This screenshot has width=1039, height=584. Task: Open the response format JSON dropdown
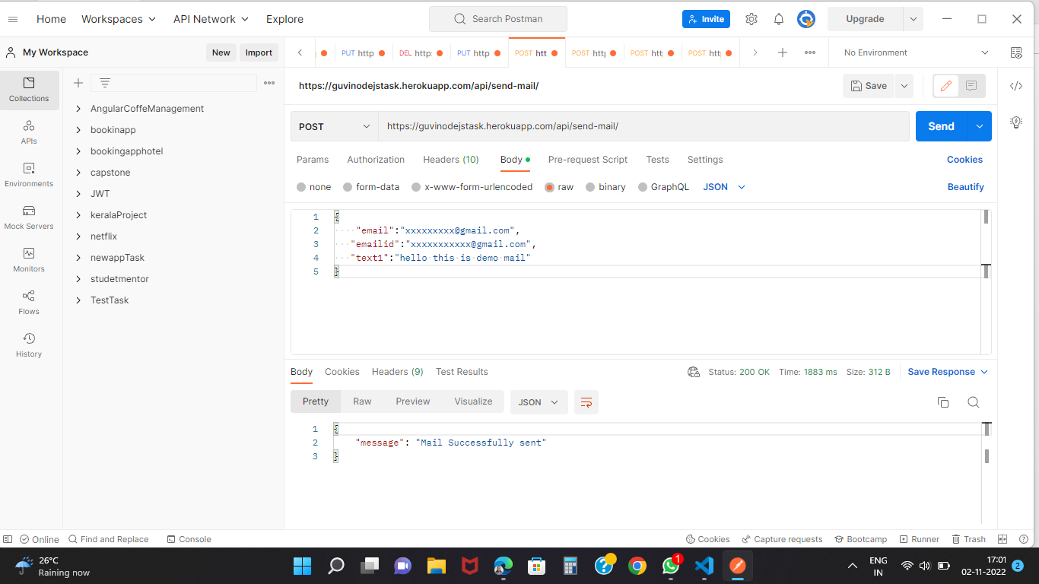(539, 402)
